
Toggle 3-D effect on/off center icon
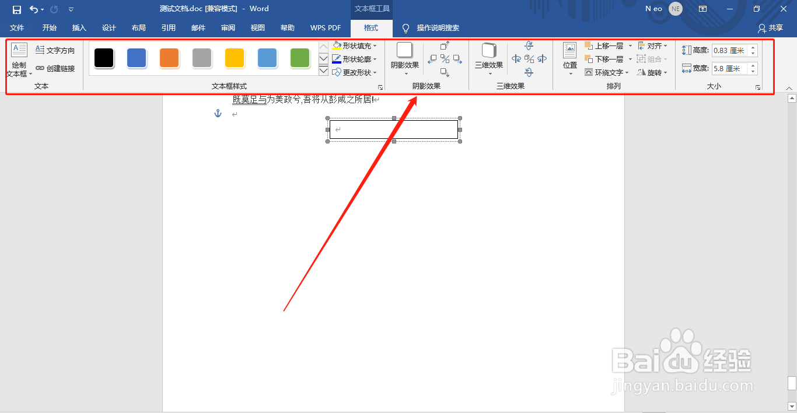529,59
